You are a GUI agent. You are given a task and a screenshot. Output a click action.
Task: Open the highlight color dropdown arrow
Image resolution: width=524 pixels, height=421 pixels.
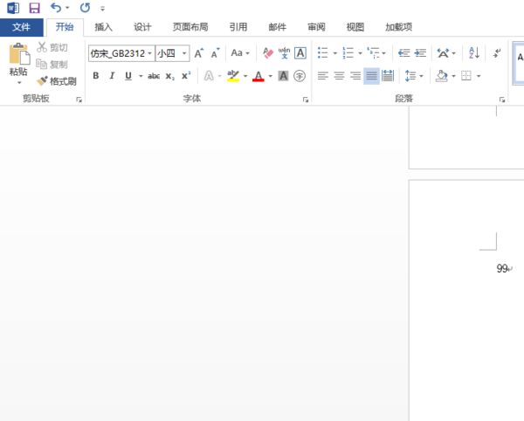(245, 76)
